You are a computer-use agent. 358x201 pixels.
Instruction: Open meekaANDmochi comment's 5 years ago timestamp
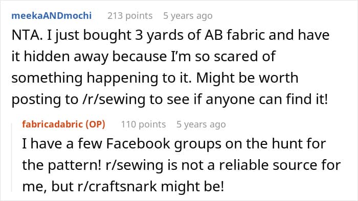pyautogui.click(x=188, y=16)
